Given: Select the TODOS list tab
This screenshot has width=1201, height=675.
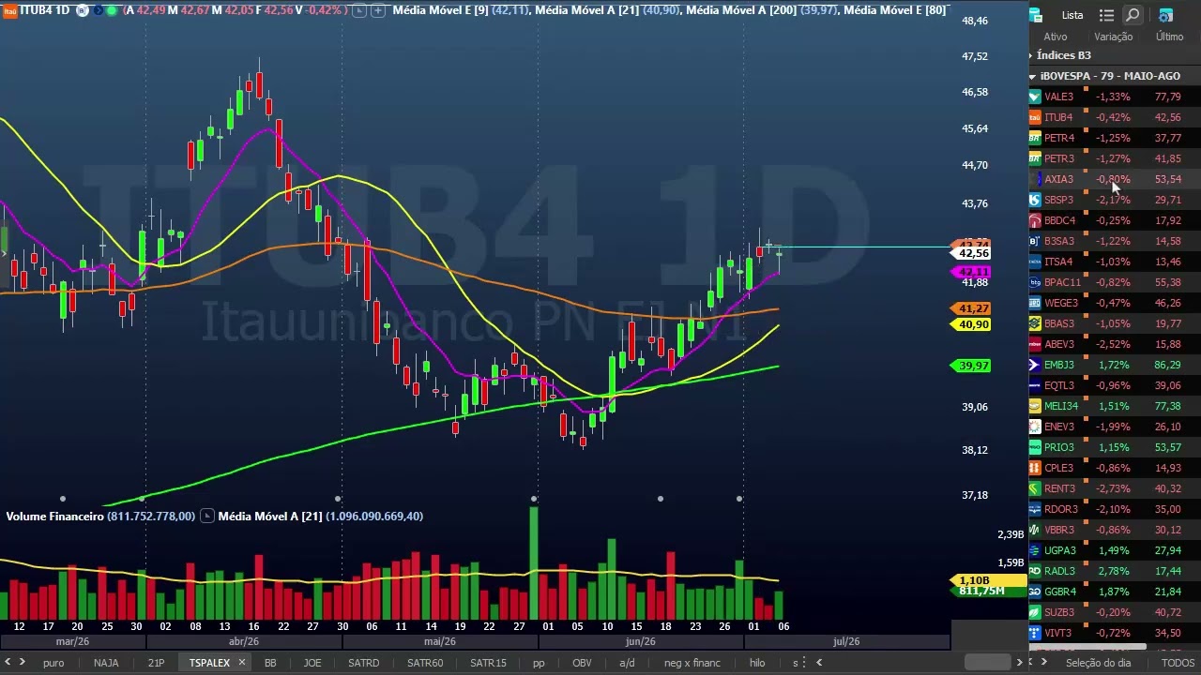Looking at the screenshot, I should (1178, 663).
